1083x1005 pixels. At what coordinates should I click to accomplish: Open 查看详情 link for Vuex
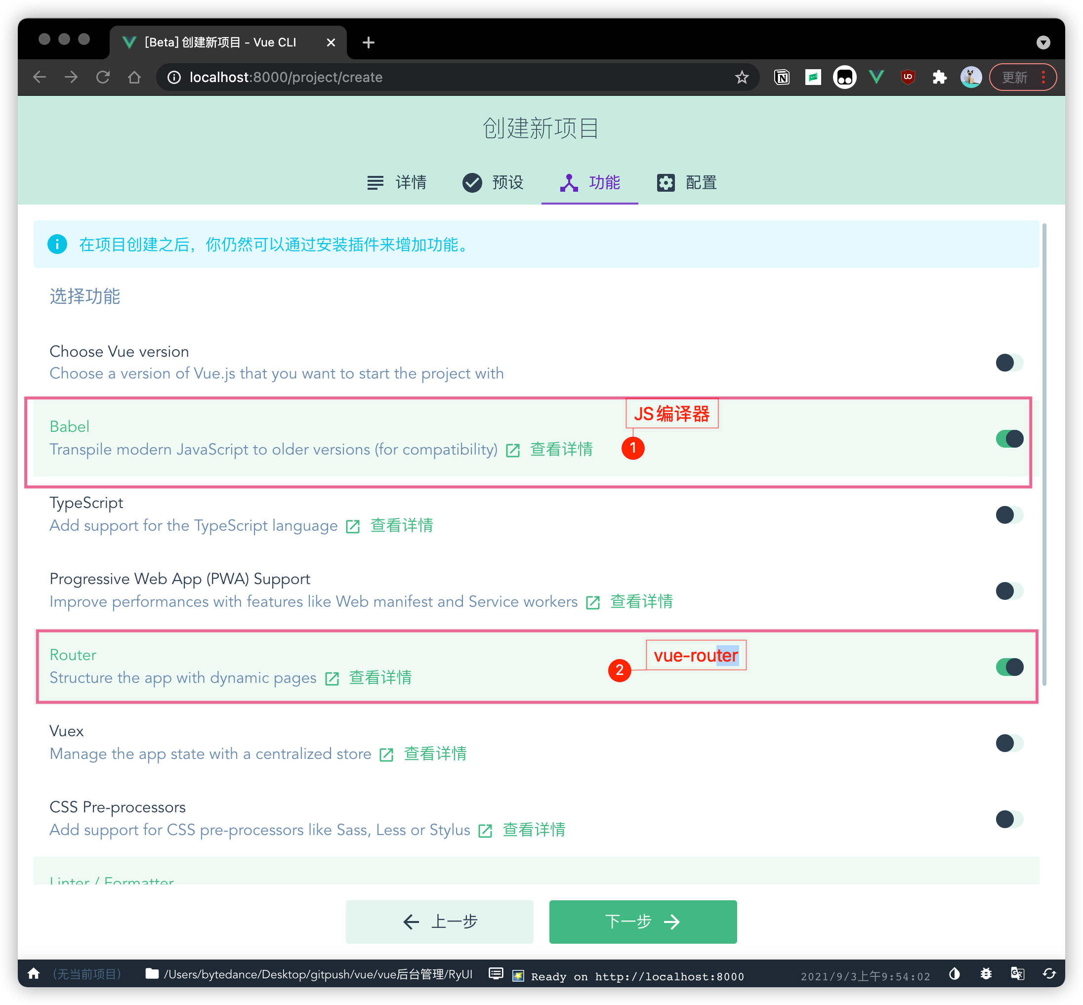(435, 754)
